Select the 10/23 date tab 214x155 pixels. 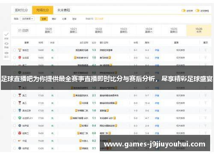point(124,30)
